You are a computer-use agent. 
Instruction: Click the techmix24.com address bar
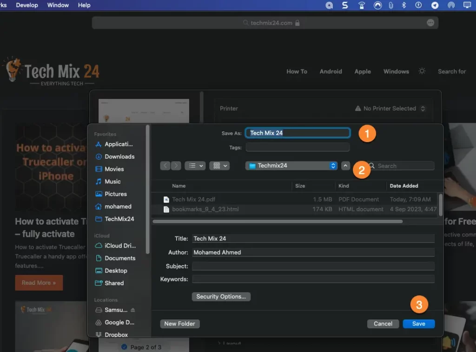pos(265,23)
